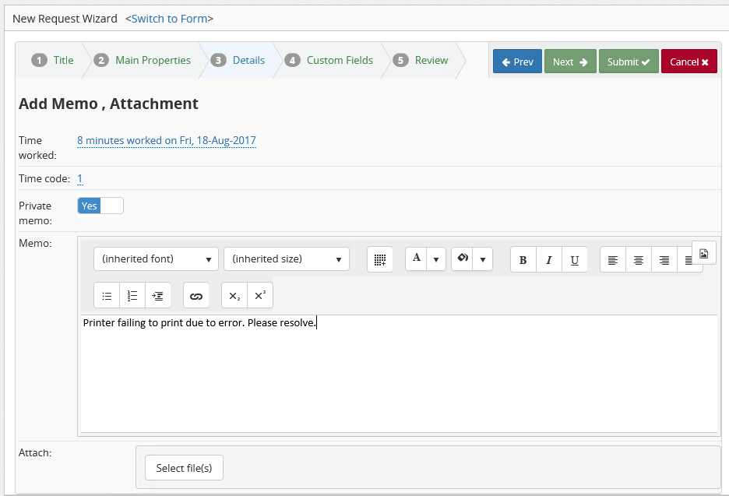Viewport: 729px width, 496px height.
Task: Open the inherited font dropdown
Action: (156, 259)
